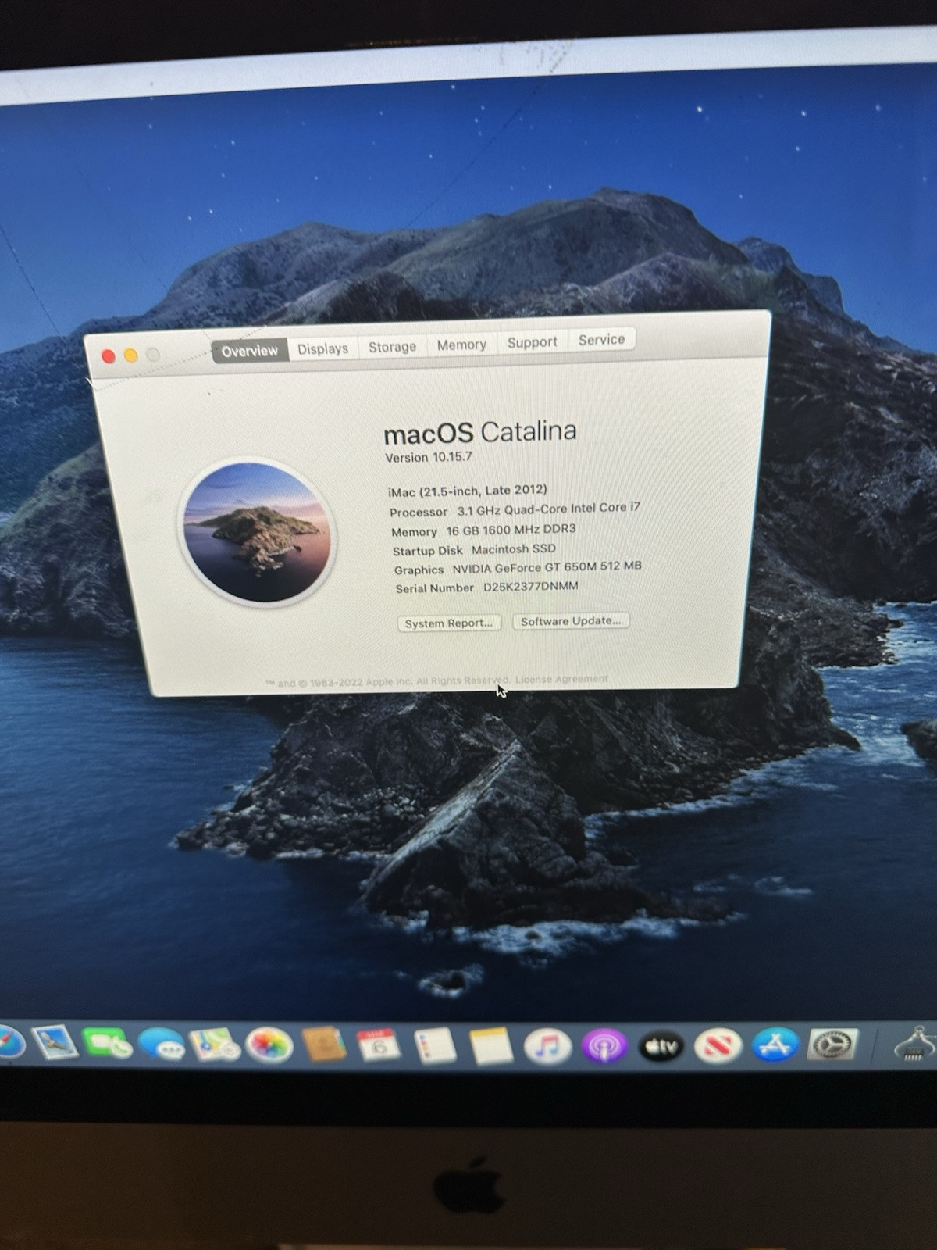Click the 3.1 GHz Quad-Core Intel Core i7 text
The image size is (937, 1250).
(x=548, y=509)
